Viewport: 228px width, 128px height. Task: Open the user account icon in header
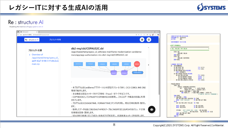pos(149,40)
